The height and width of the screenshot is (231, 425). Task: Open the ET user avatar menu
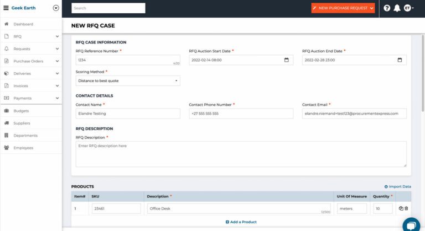(408, 8)
